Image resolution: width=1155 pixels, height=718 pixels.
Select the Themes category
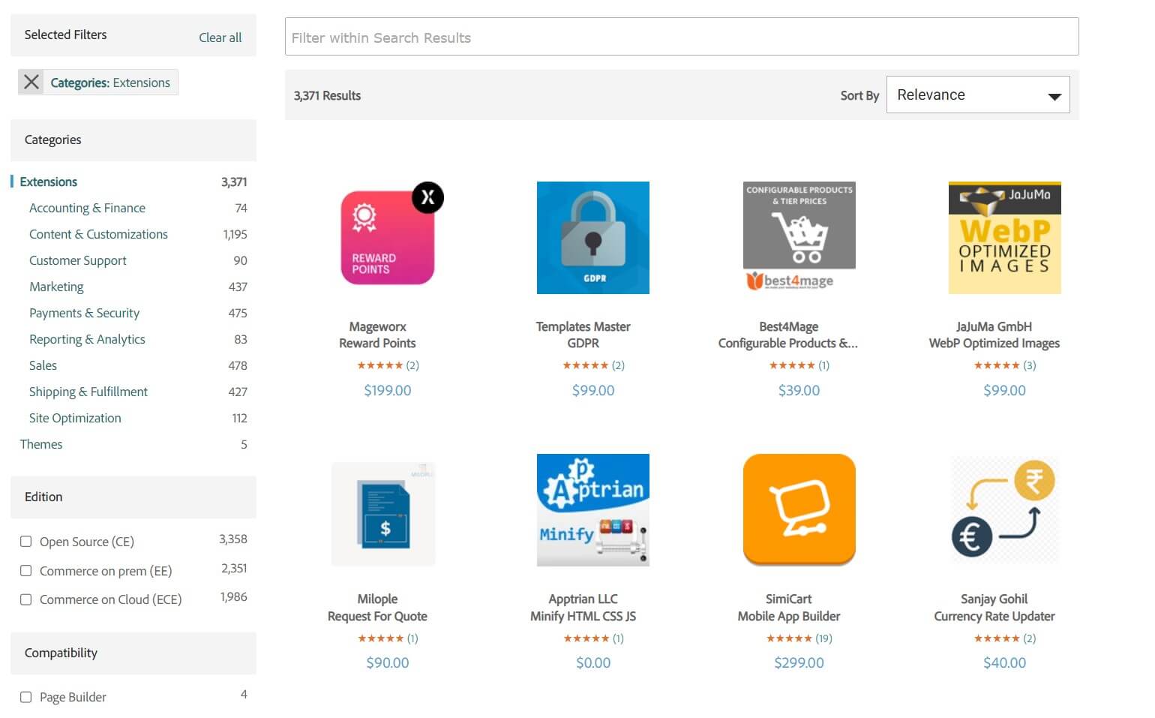coord(41,444)
